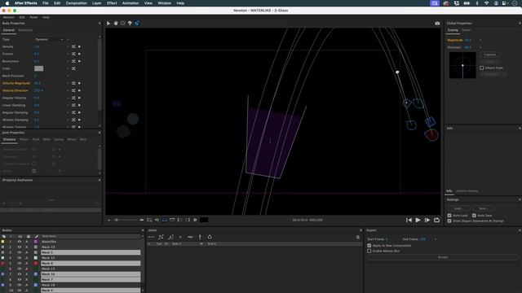Open the Joints panel menu
The width and height of the screenshot is (522, 293).
tap(361, 230)
